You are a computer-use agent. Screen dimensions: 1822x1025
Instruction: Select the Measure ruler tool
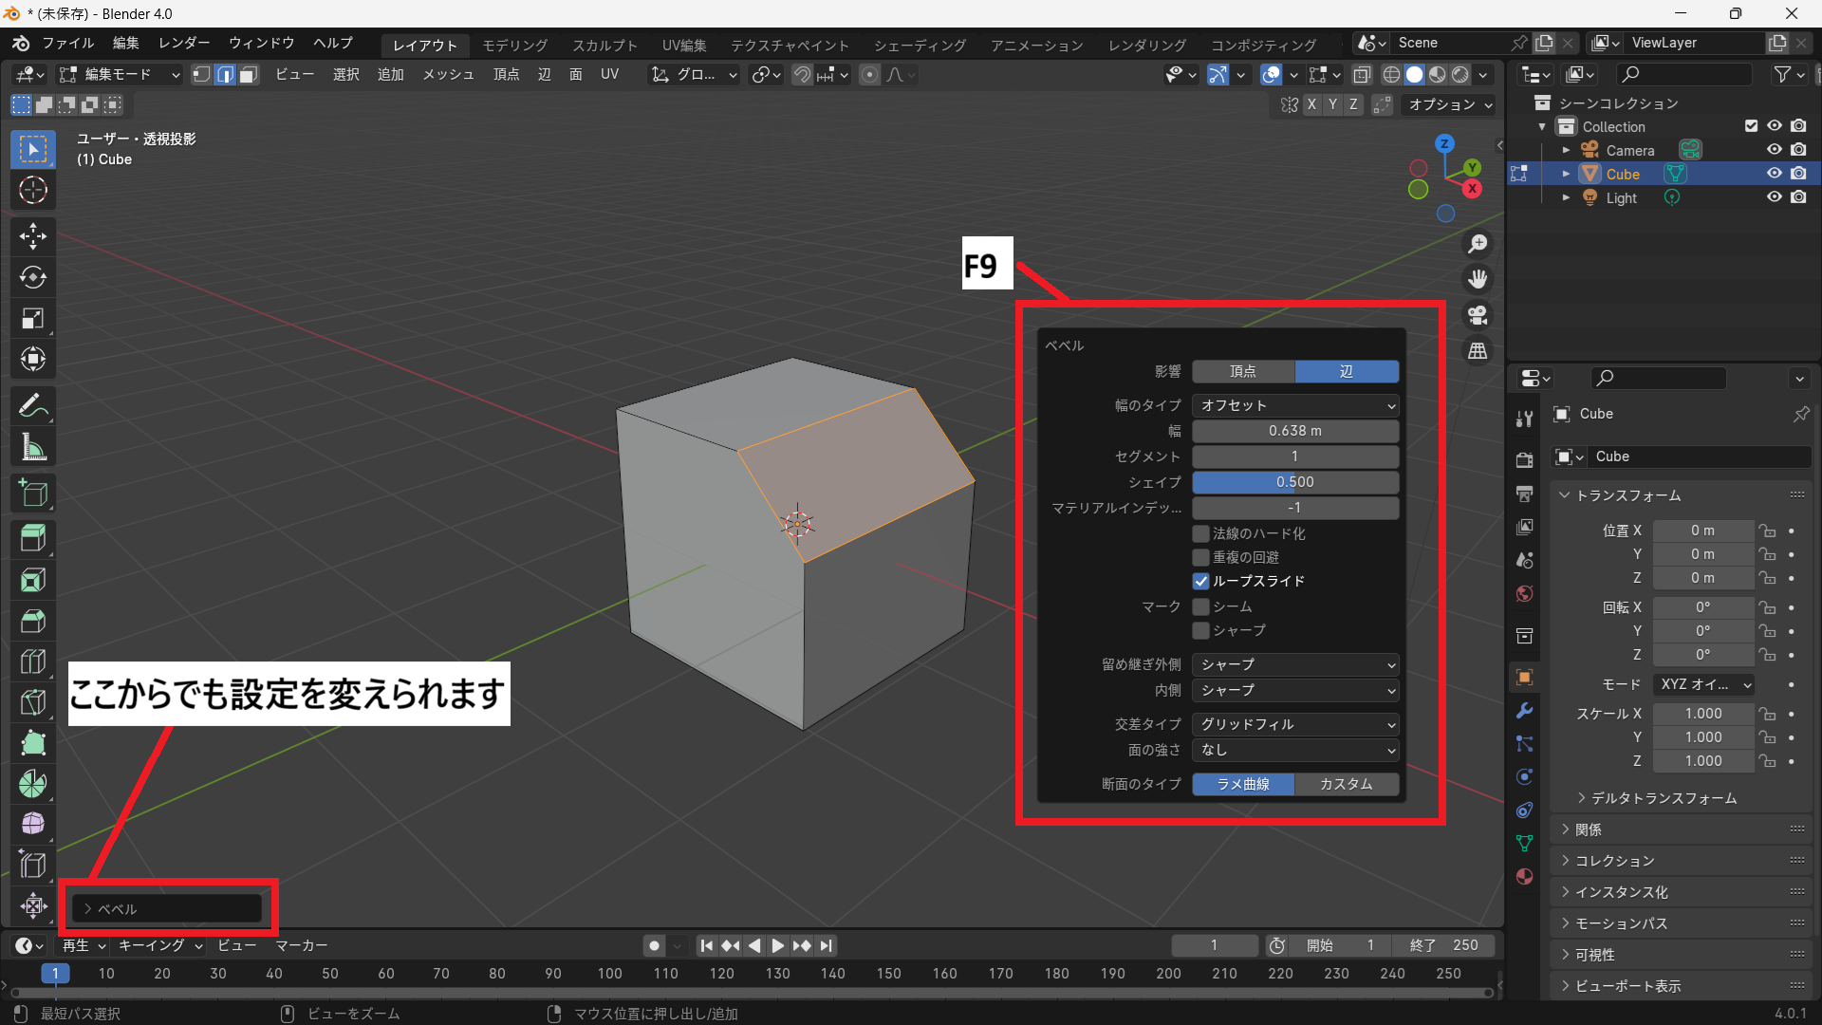coord(33,447)
